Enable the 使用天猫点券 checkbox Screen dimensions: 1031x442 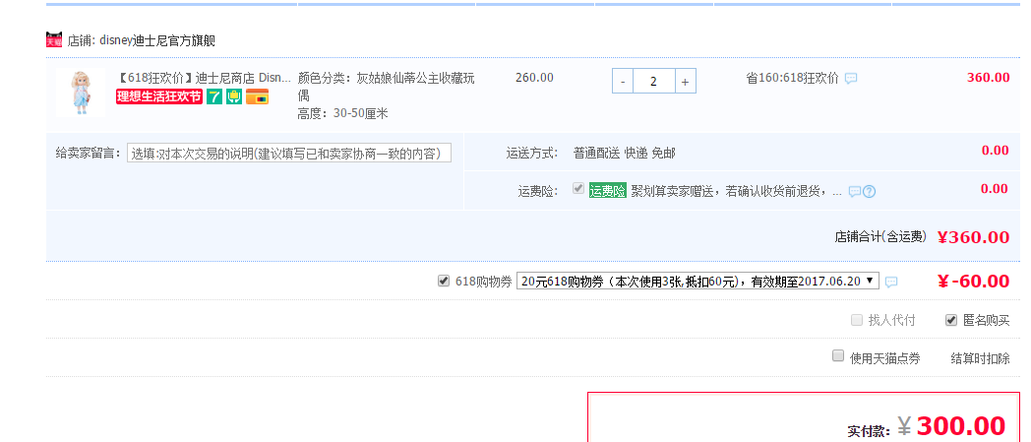(x=838, y=355)
